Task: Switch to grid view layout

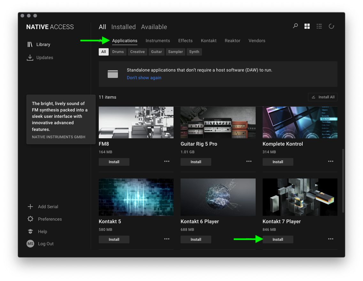Action: 307,26
